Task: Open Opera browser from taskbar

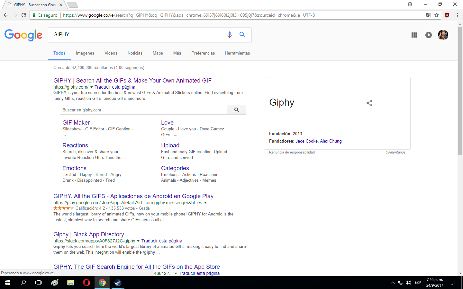Action: (86, 283)
